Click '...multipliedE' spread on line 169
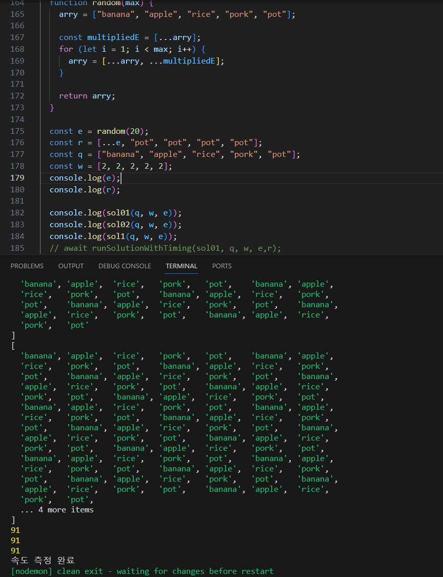Screen dimensions: 443x577 coord(182,61)
